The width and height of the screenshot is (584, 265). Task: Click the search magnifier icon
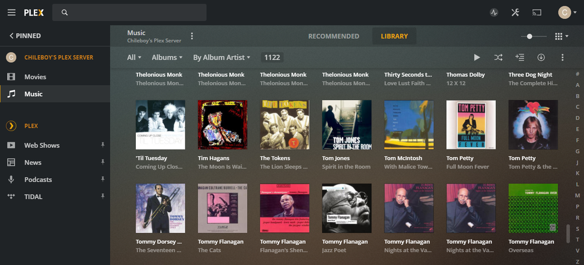65,13
